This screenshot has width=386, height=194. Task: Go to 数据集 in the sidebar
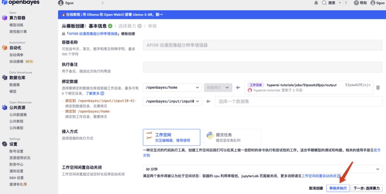tap(15, 85)
